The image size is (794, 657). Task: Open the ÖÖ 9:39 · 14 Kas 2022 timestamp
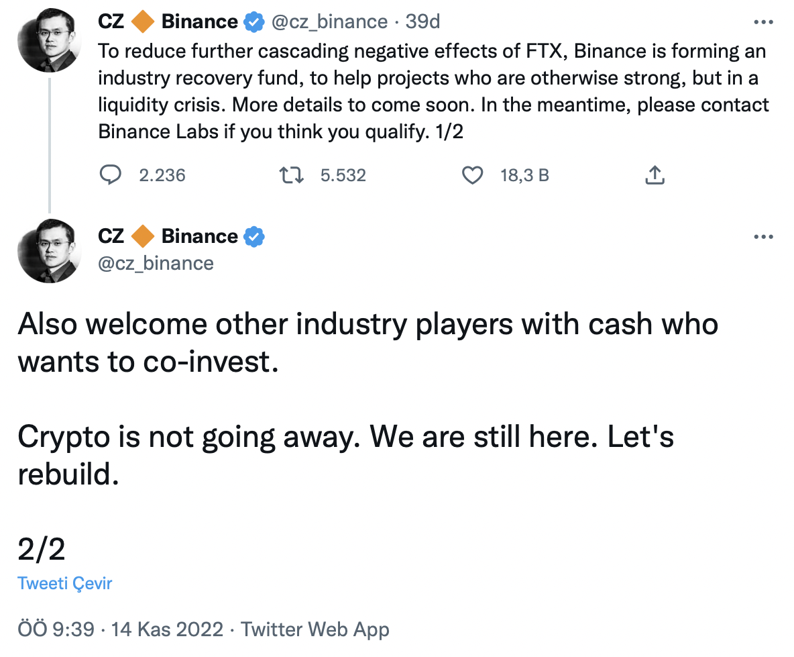point(121,629)
